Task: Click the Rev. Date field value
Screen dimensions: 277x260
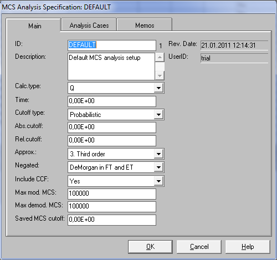Action: (x=234, y=45)
